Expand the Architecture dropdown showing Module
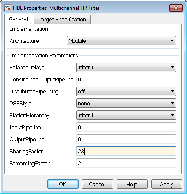The height and width of the screenshot is (194, 187). pos(122,41)
